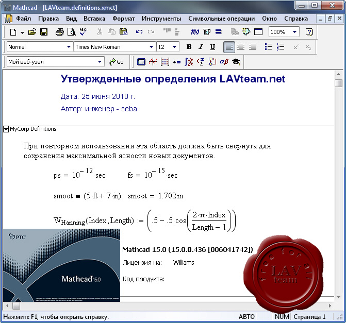
Task: Calculate with the equals icon
Action: pyautogui.click(x=219, y=32)
